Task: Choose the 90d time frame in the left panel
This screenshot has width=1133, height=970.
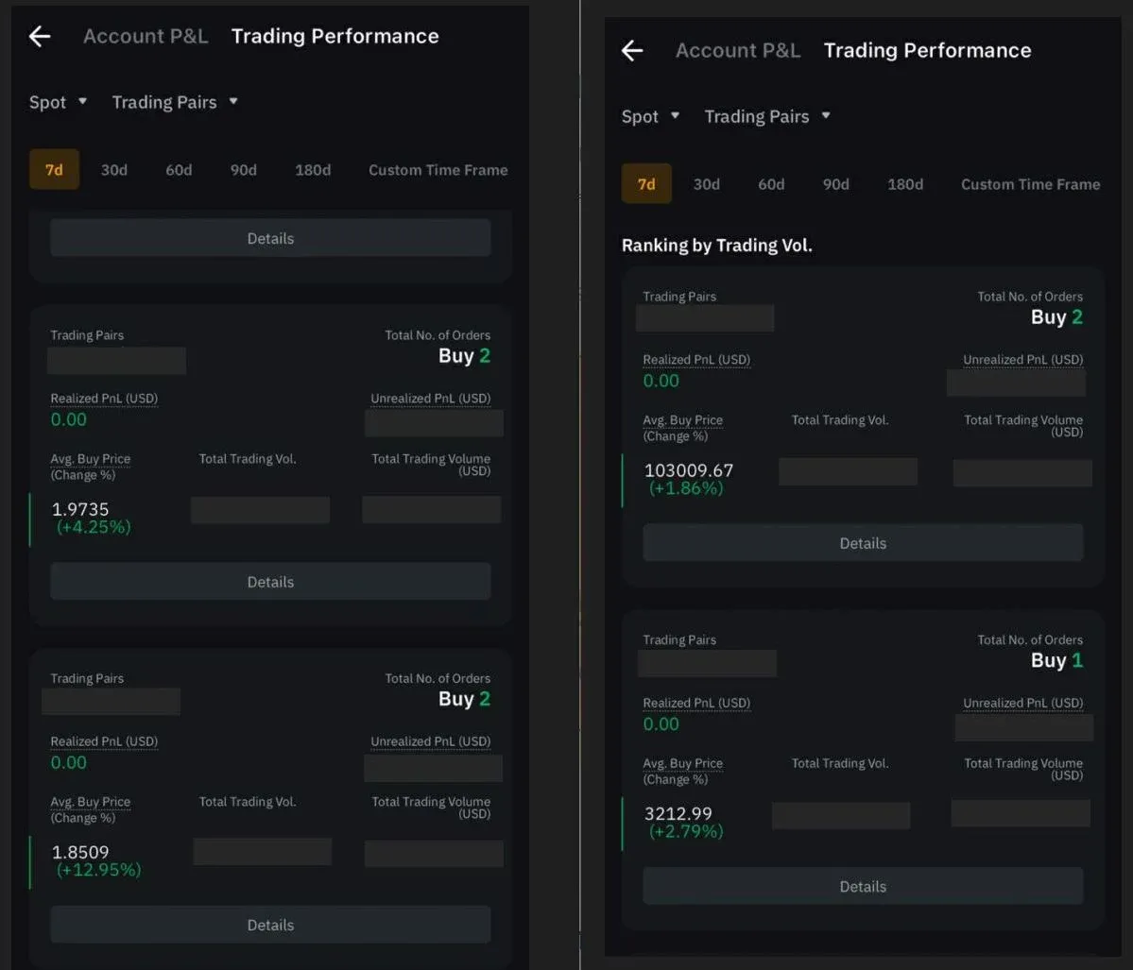Action: pyautogui.click(x=244, y=170)
